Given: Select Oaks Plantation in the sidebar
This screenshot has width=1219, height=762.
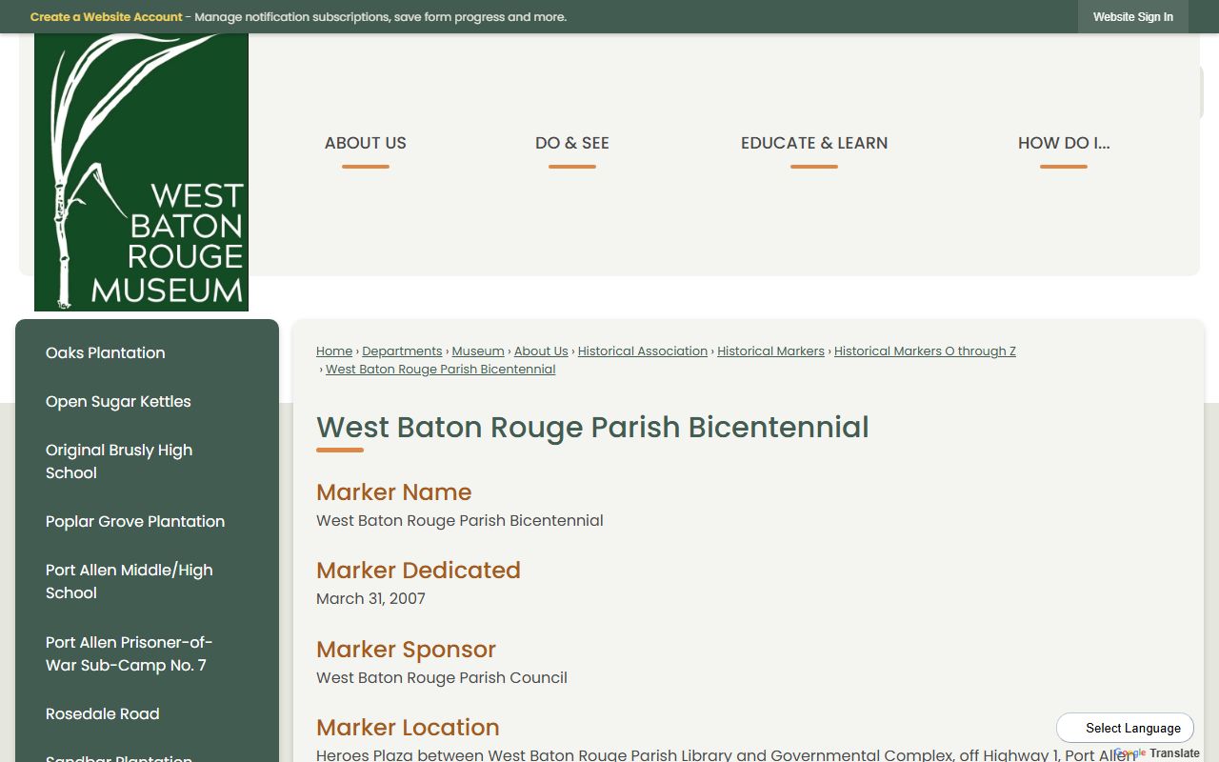Looking at the screenshot, I should tap(147, 352).
